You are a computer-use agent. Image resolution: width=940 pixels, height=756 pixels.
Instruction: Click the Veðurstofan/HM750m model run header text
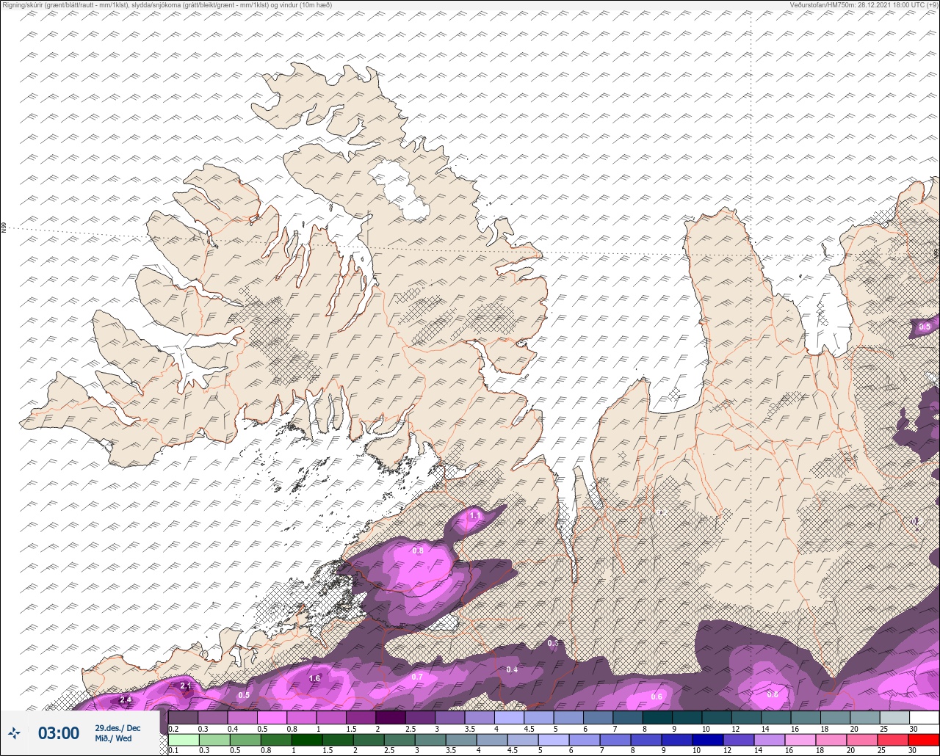point(864,4)
